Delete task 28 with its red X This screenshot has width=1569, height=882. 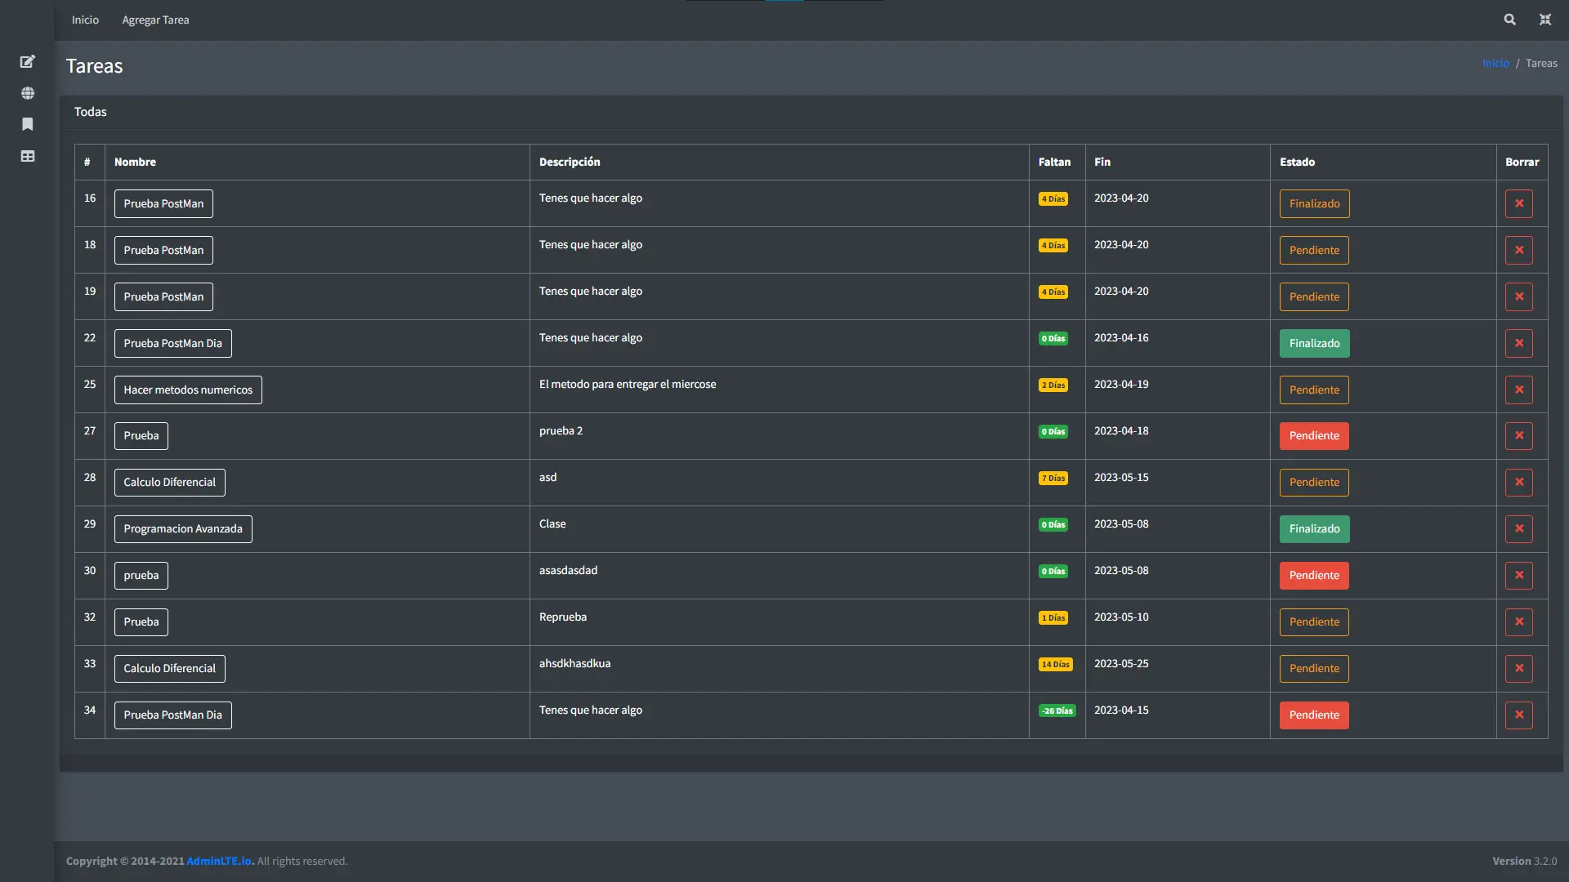click(x=1519, y=482)
